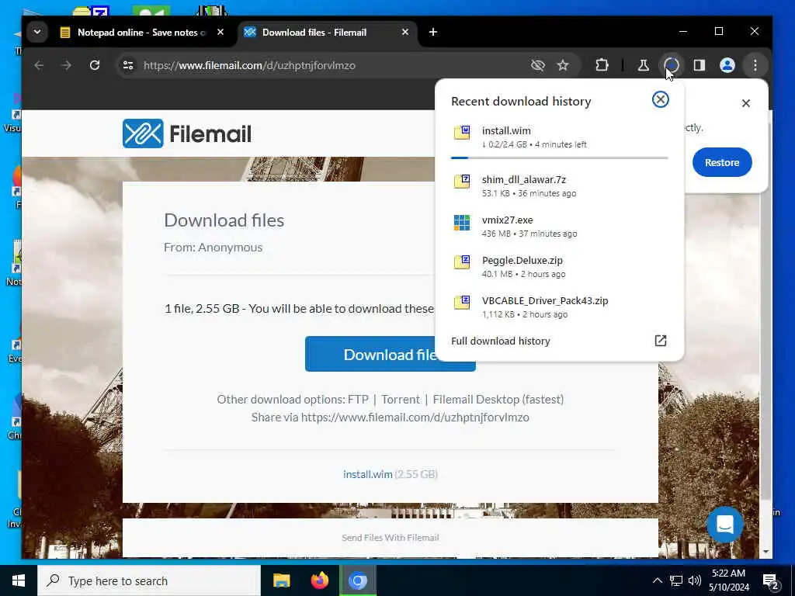Select VBCABLE_Driver_Pack43.zip in download history
This screenshot has width=795, height=596.
(559, 307)
